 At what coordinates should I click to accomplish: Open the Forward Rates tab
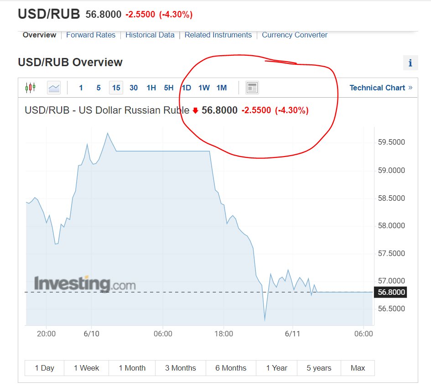click(91, 35)
